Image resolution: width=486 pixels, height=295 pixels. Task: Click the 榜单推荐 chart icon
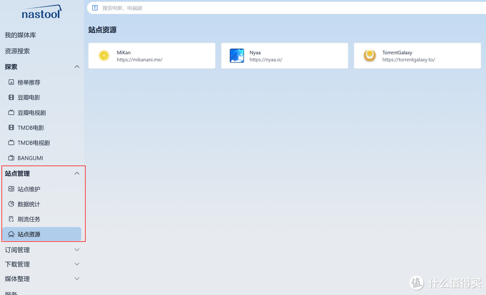pyautogui.click(x=11, y=83)
